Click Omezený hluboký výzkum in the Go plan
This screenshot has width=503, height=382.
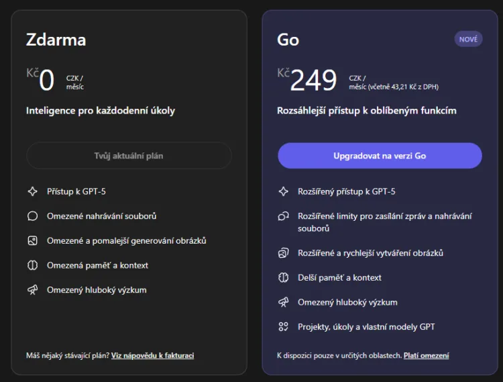point(347,302)
